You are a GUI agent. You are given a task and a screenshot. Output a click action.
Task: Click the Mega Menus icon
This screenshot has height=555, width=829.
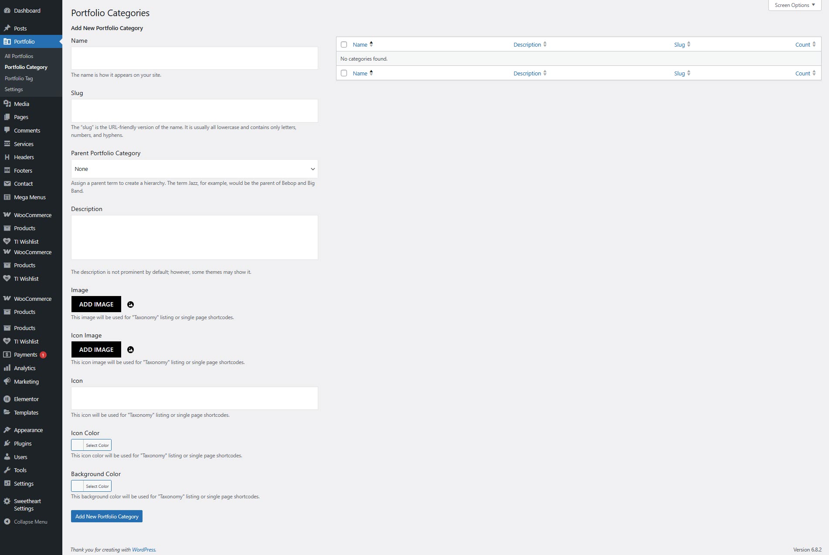click(7, 197)
